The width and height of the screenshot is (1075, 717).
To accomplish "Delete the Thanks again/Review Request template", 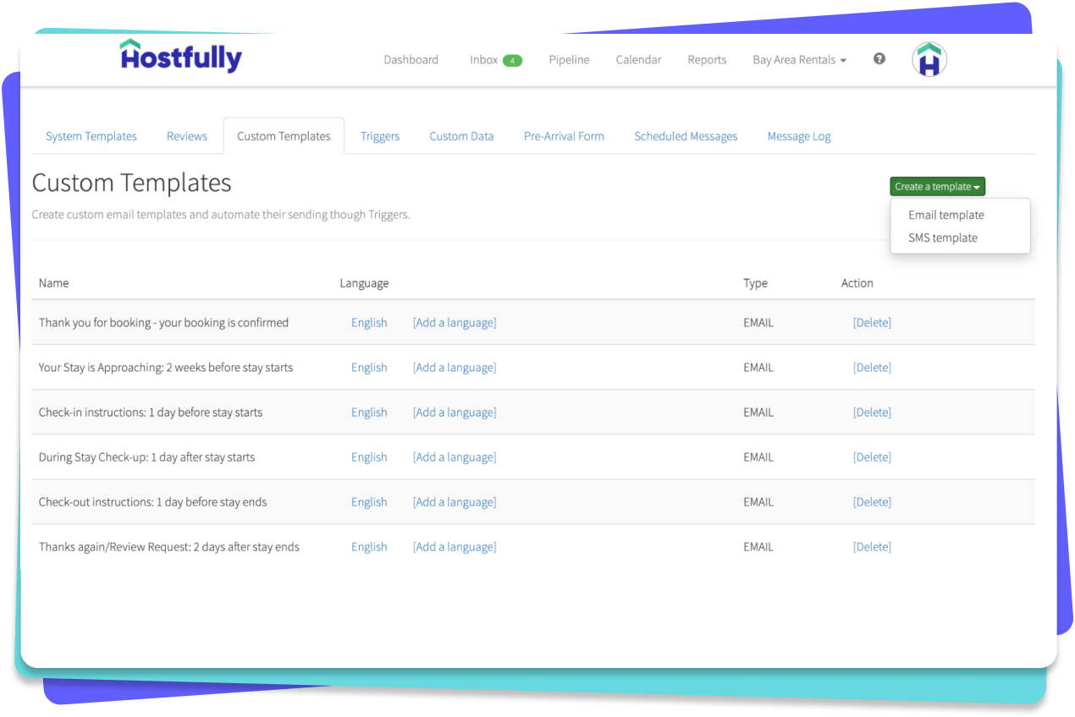I will (871, 546).
